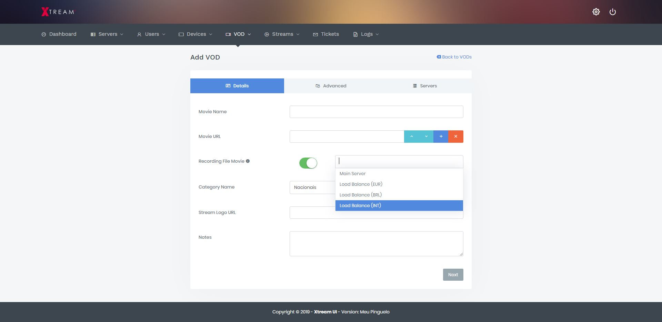Switch to the Details tab
The width and height of the screenshot is (662, 322).
pos(237,86)
